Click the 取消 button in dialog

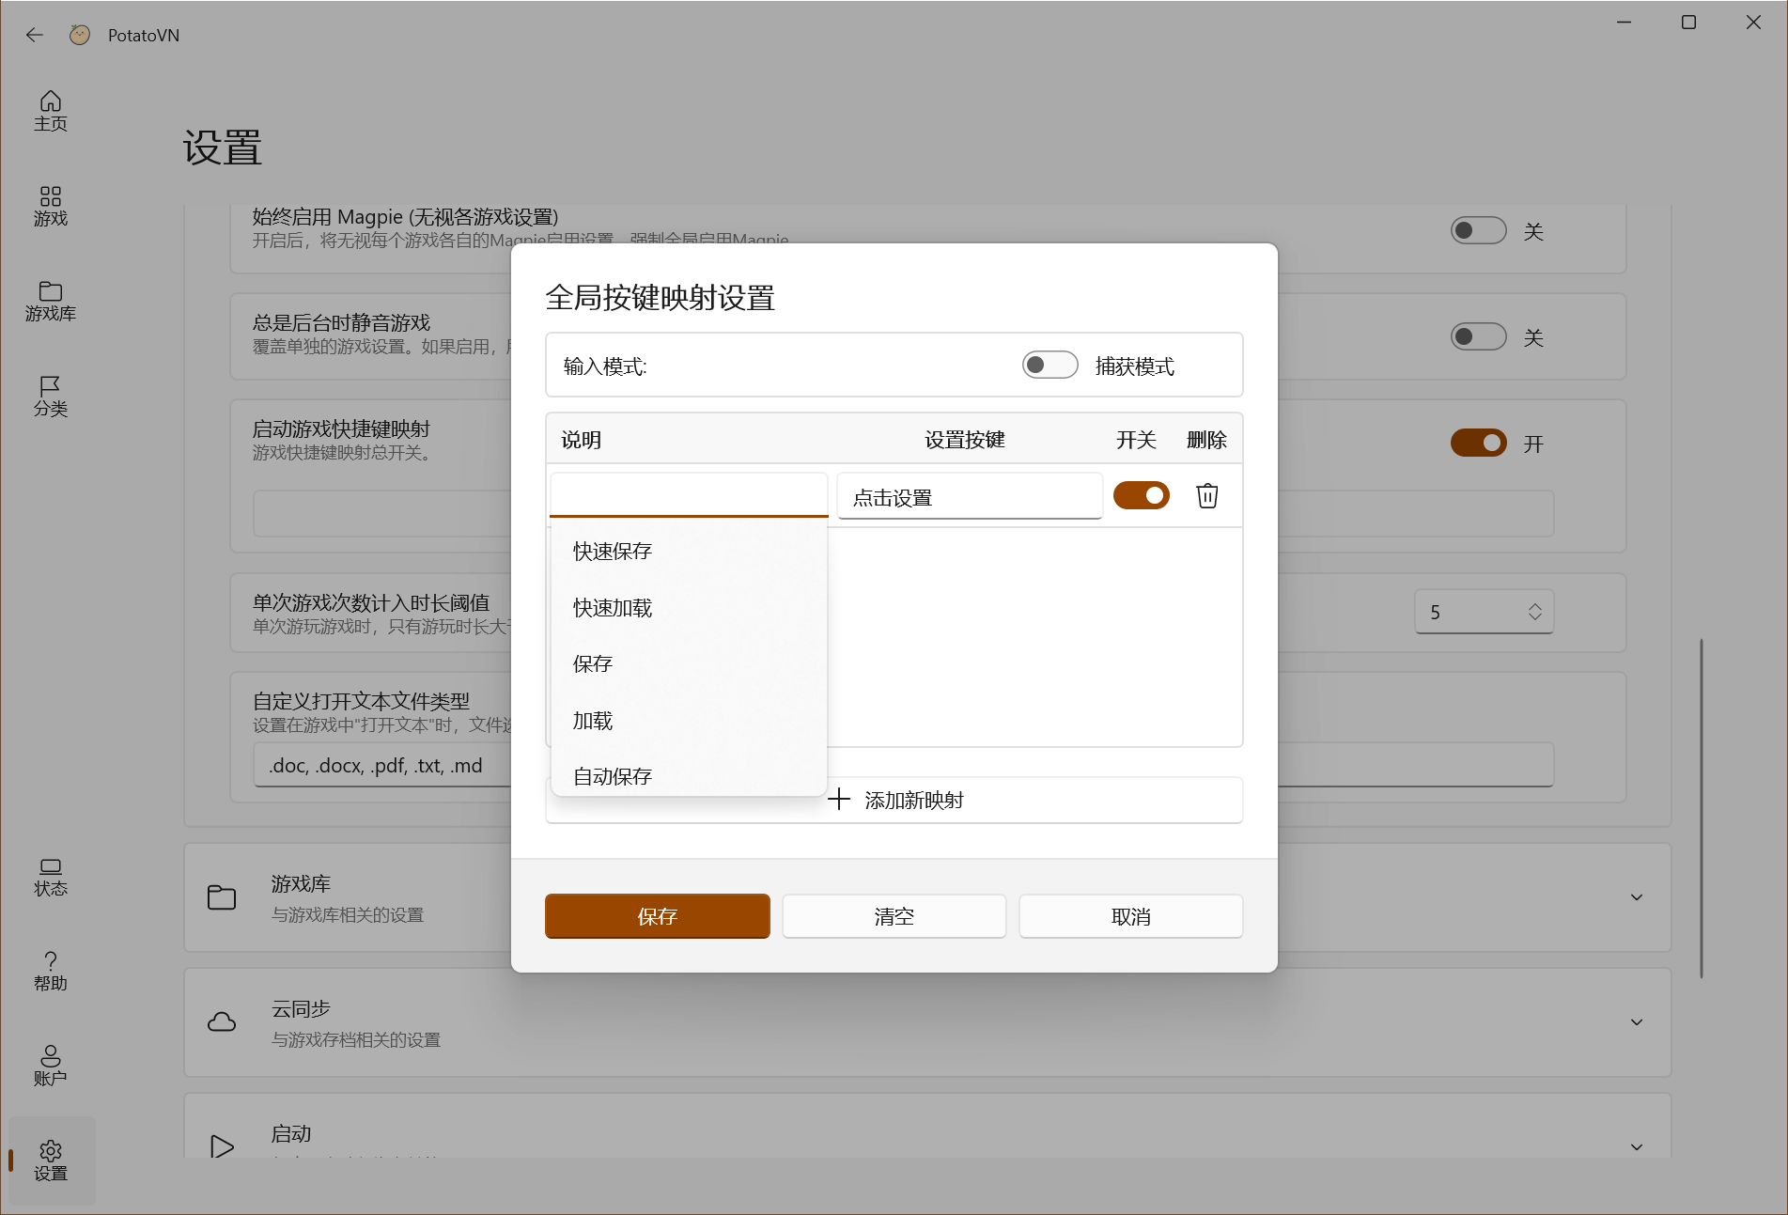[1130, 916]
